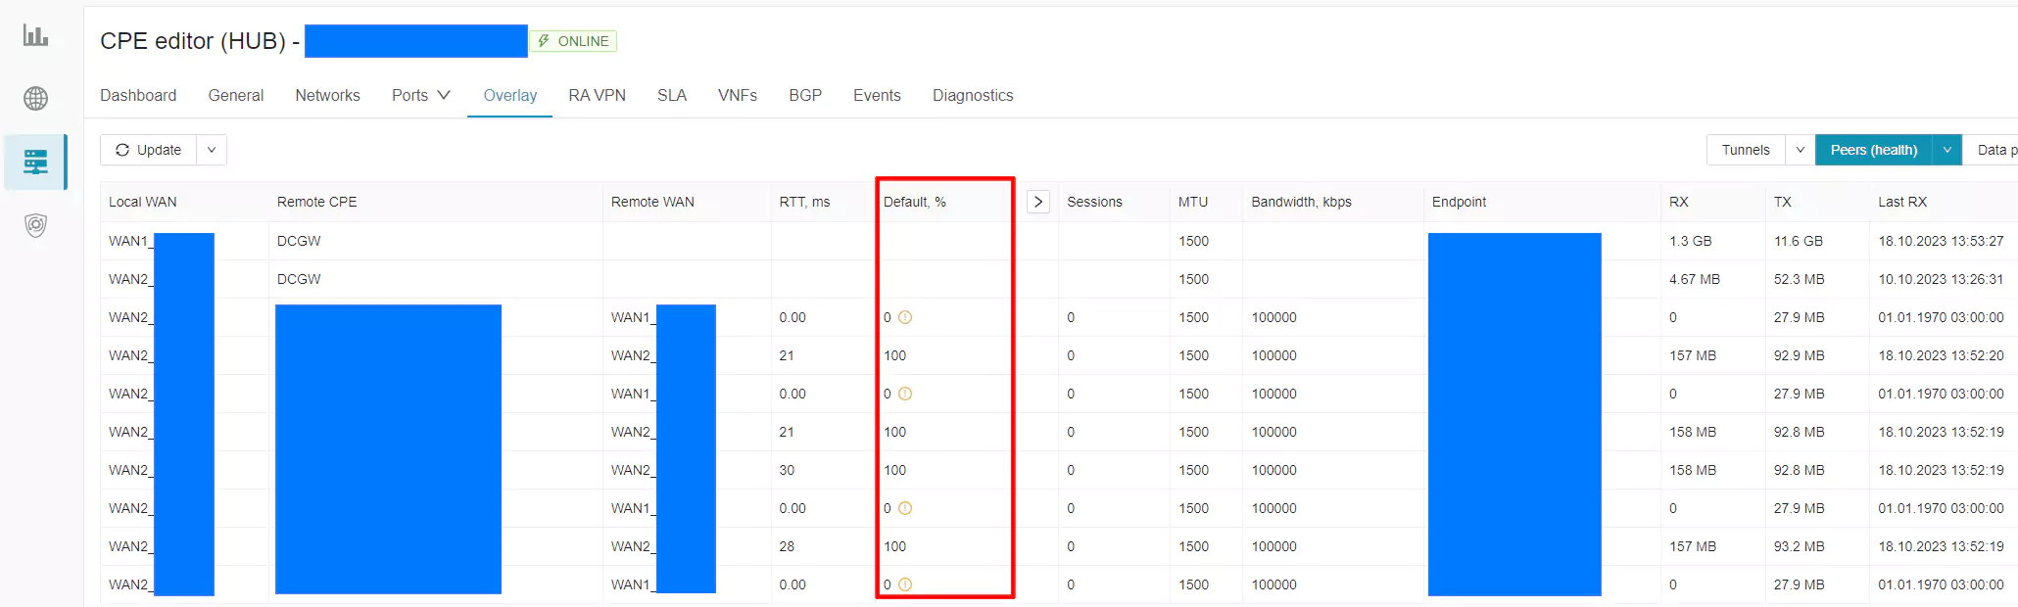The width and height of the screenshot is (2018, 607).
Task: Click the ONLINE status badge
Action: click(x=573, y=41)
